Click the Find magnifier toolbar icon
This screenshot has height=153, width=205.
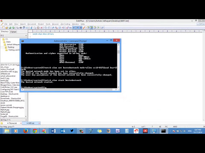click(53, 28)
